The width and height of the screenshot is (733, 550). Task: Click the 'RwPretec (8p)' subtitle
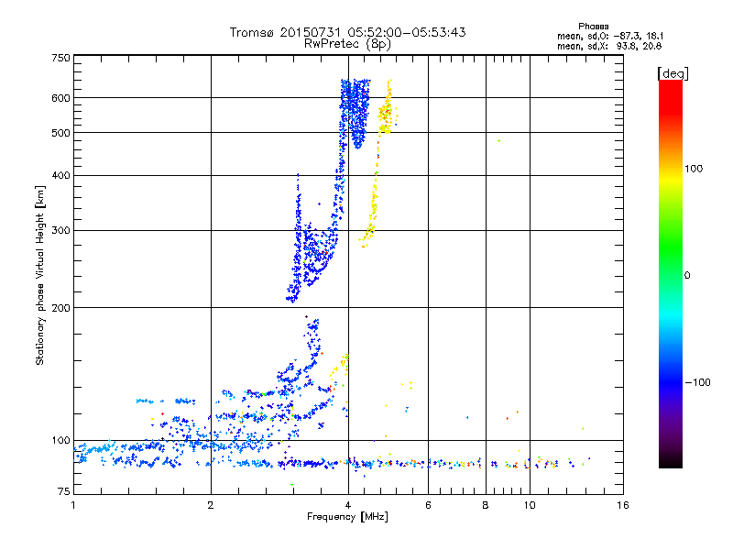(x=347, y=44)
